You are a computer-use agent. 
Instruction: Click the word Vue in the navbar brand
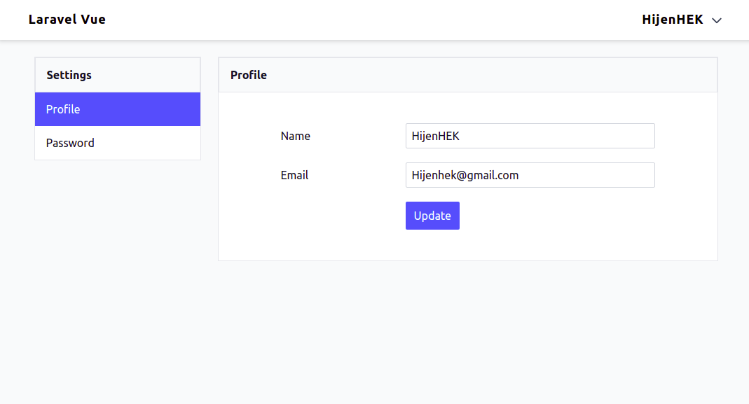coord(92,20)
